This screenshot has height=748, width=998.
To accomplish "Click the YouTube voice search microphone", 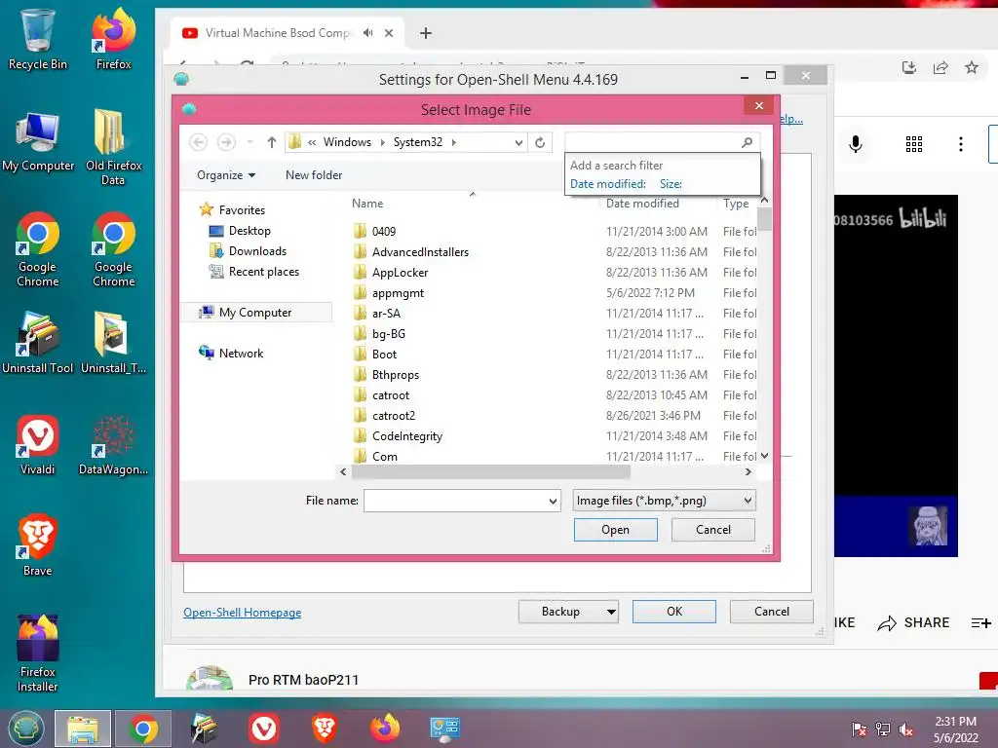I will coord(856,144).
